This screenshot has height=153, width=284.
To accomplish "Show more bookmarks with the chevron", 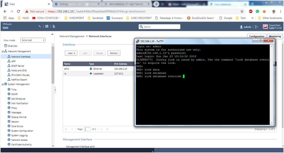I will 253,18.
